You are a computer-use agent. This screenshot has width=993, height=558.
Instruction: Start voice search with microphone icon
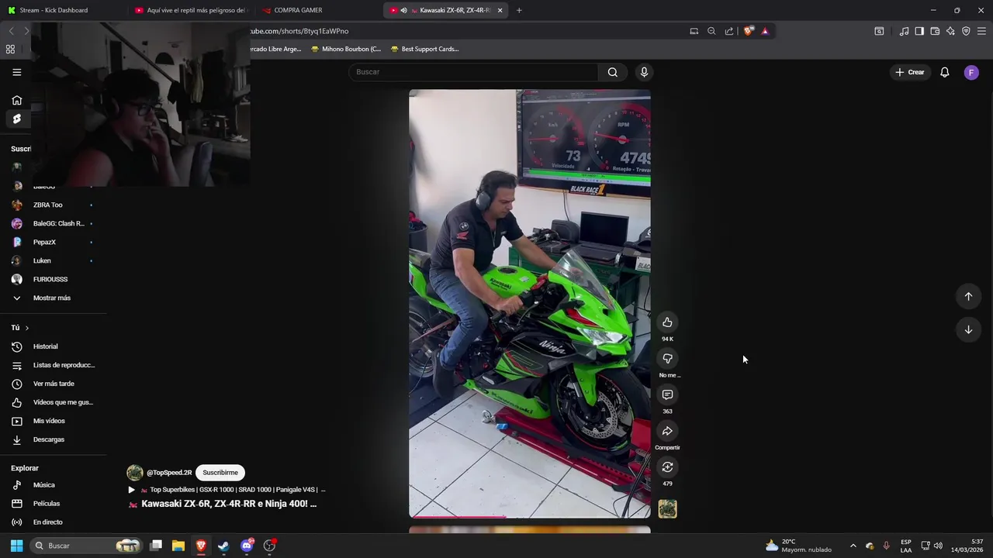[644, 72]
